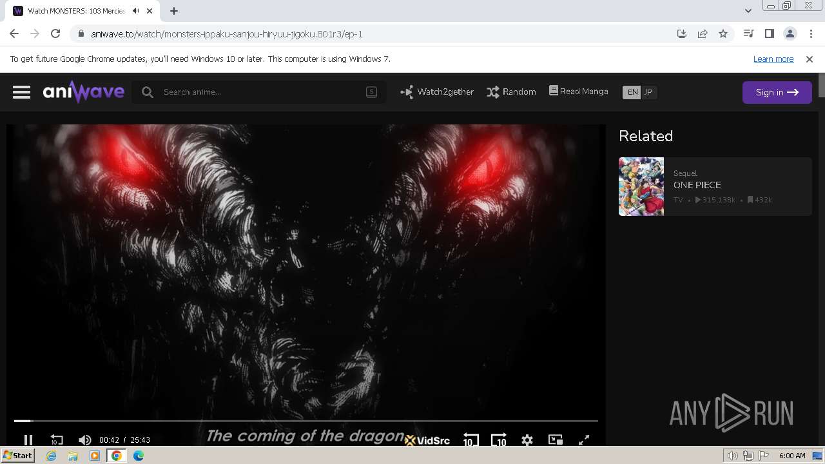Open Watch2gether from the header
This screenshot has width=825, height=464.
point(437,92)
